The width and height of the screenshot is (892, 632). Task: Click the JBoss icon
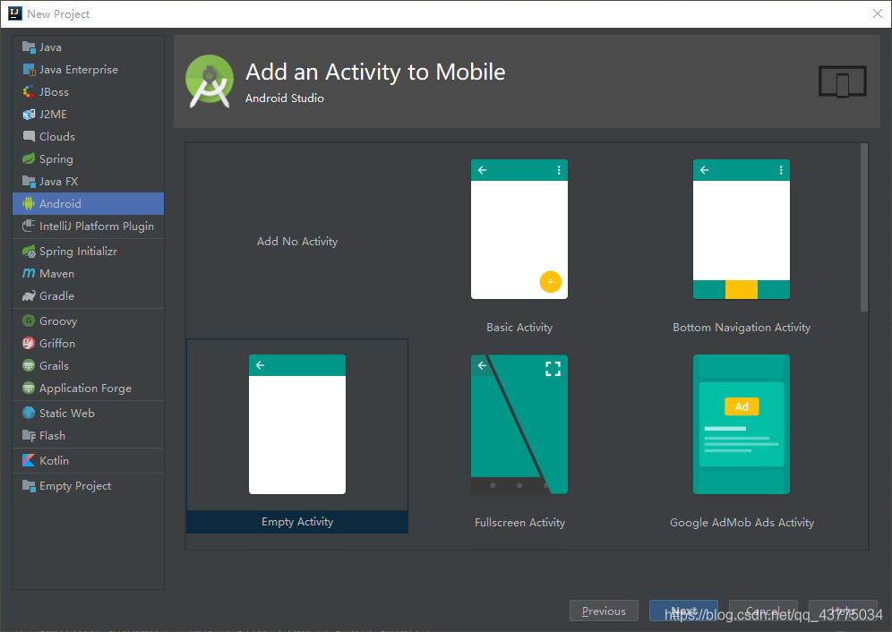(29, 91)
